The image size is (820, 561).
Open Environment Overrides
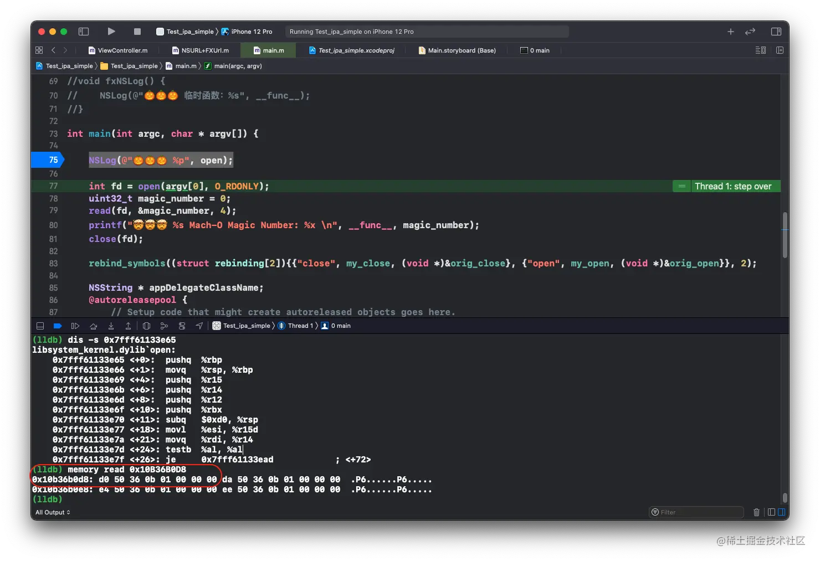pyautogui.click(x=182, y=326)
